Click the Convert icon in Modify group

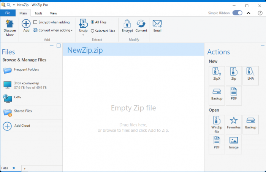pyautogui.click(x=141, y=24)
